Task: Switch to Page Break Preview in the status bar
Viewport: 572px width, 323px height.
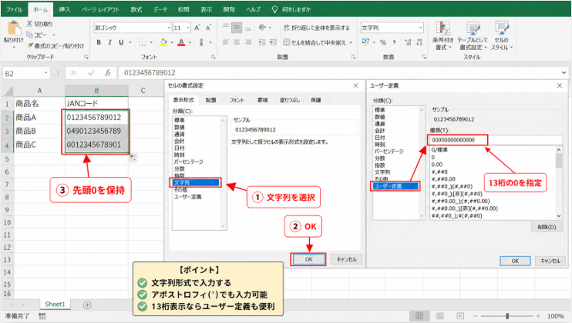Action: (460, 316)
